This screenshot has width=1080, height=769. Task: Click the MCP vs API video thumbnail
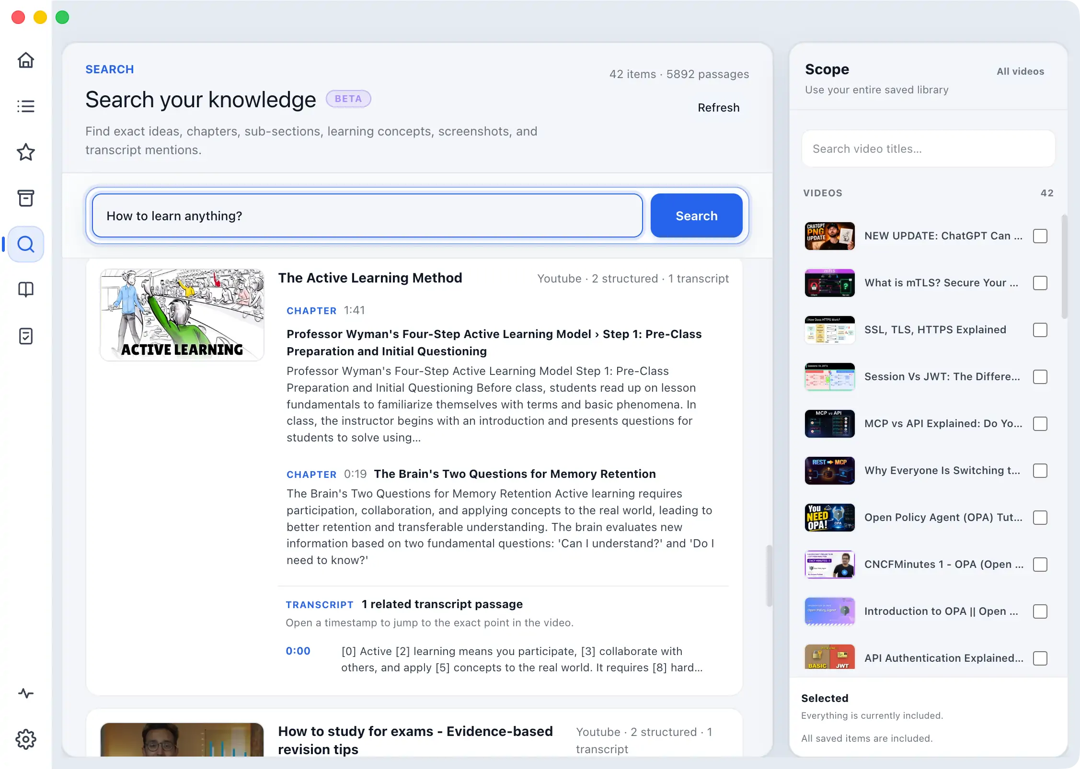[x=830, y=424]
